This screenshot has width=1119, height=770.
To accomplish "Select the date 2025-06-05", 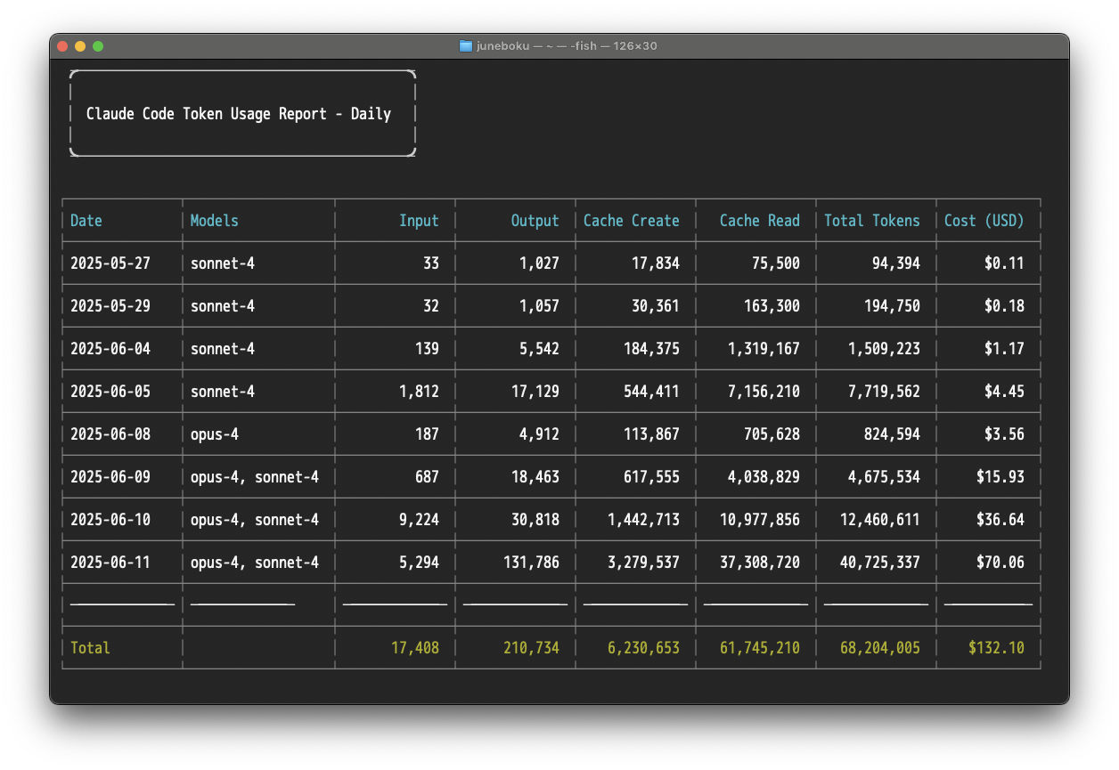I will (110, 392).
